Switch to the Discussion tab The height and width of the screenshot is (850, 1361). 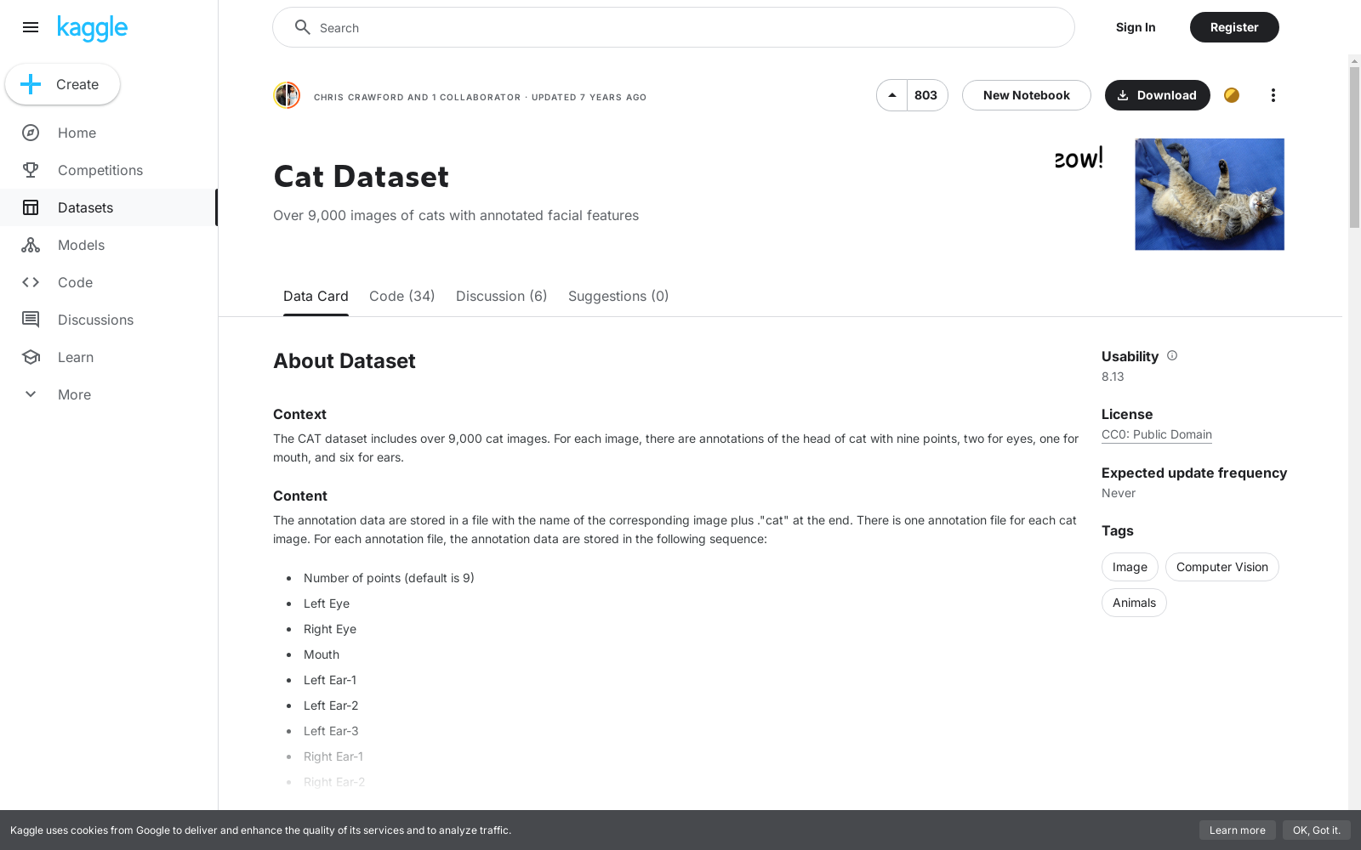tap(501, 296)
